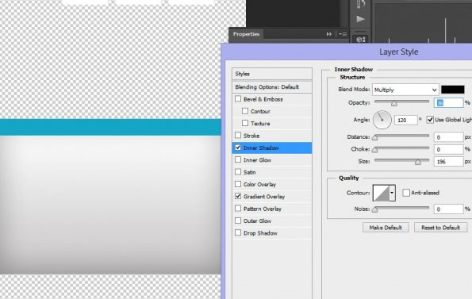This screenshot has width=472, height=299.
Task: Enable the Anti-aliased checkbox
Action: point(406,193)
